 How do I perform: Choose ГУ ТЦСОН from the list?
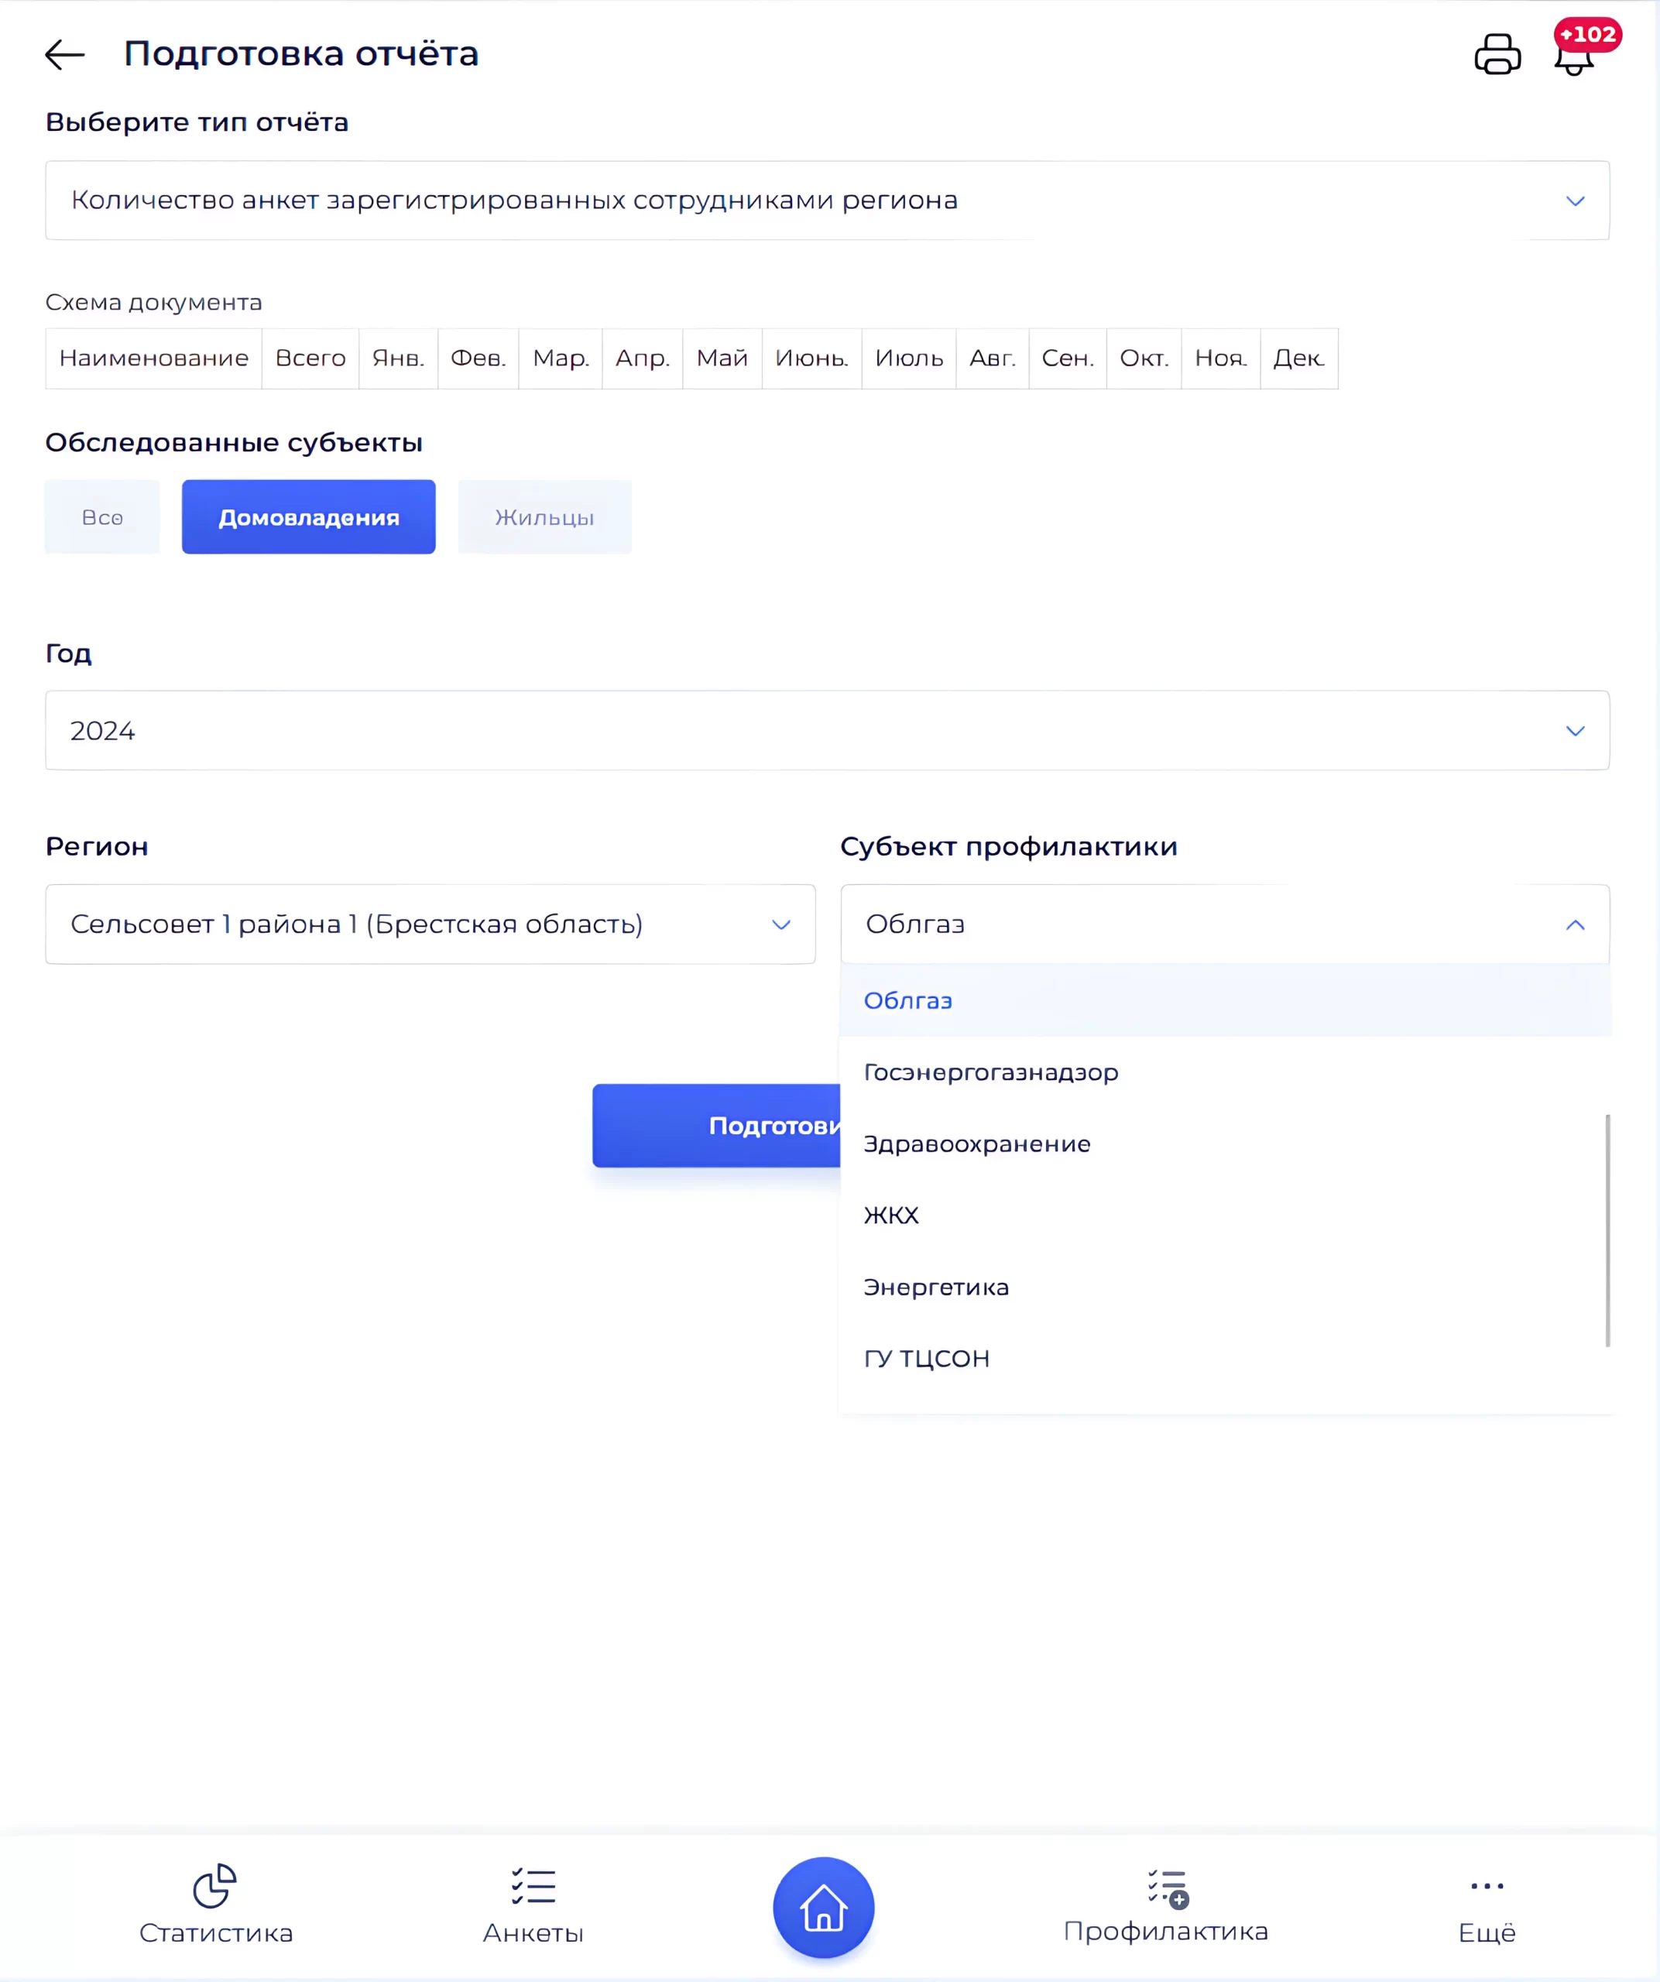coord(1225,1359)
